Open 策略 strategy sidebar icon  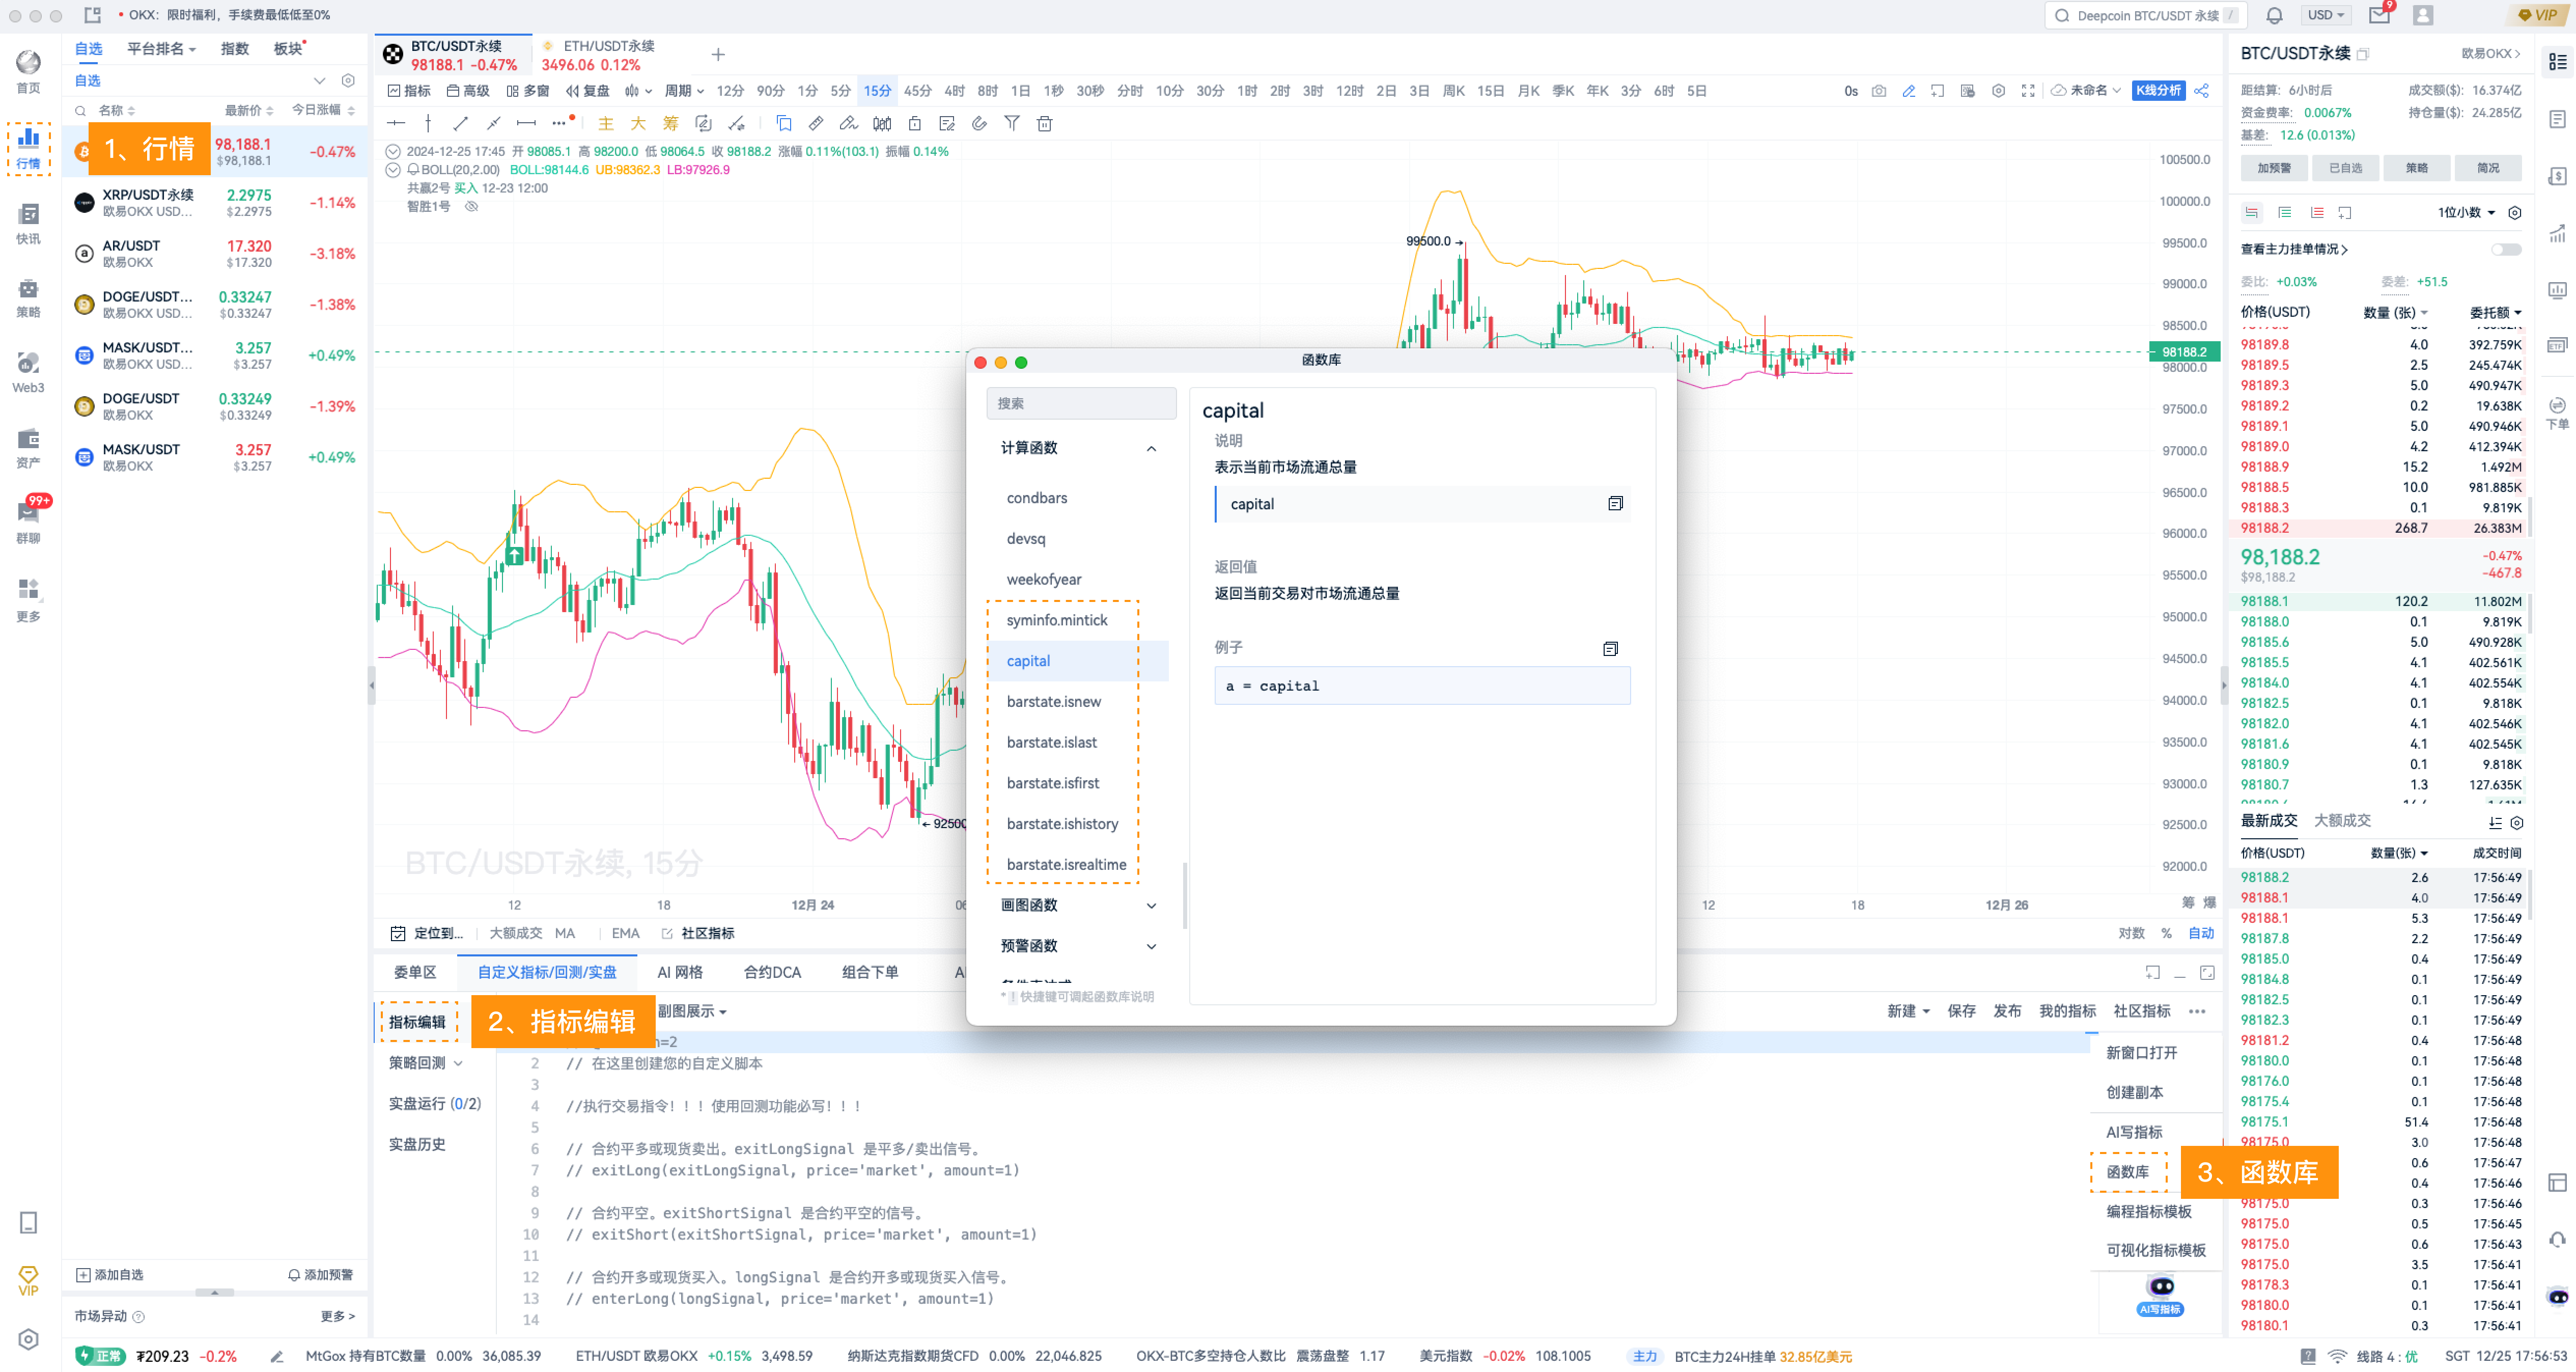[29, 298]
